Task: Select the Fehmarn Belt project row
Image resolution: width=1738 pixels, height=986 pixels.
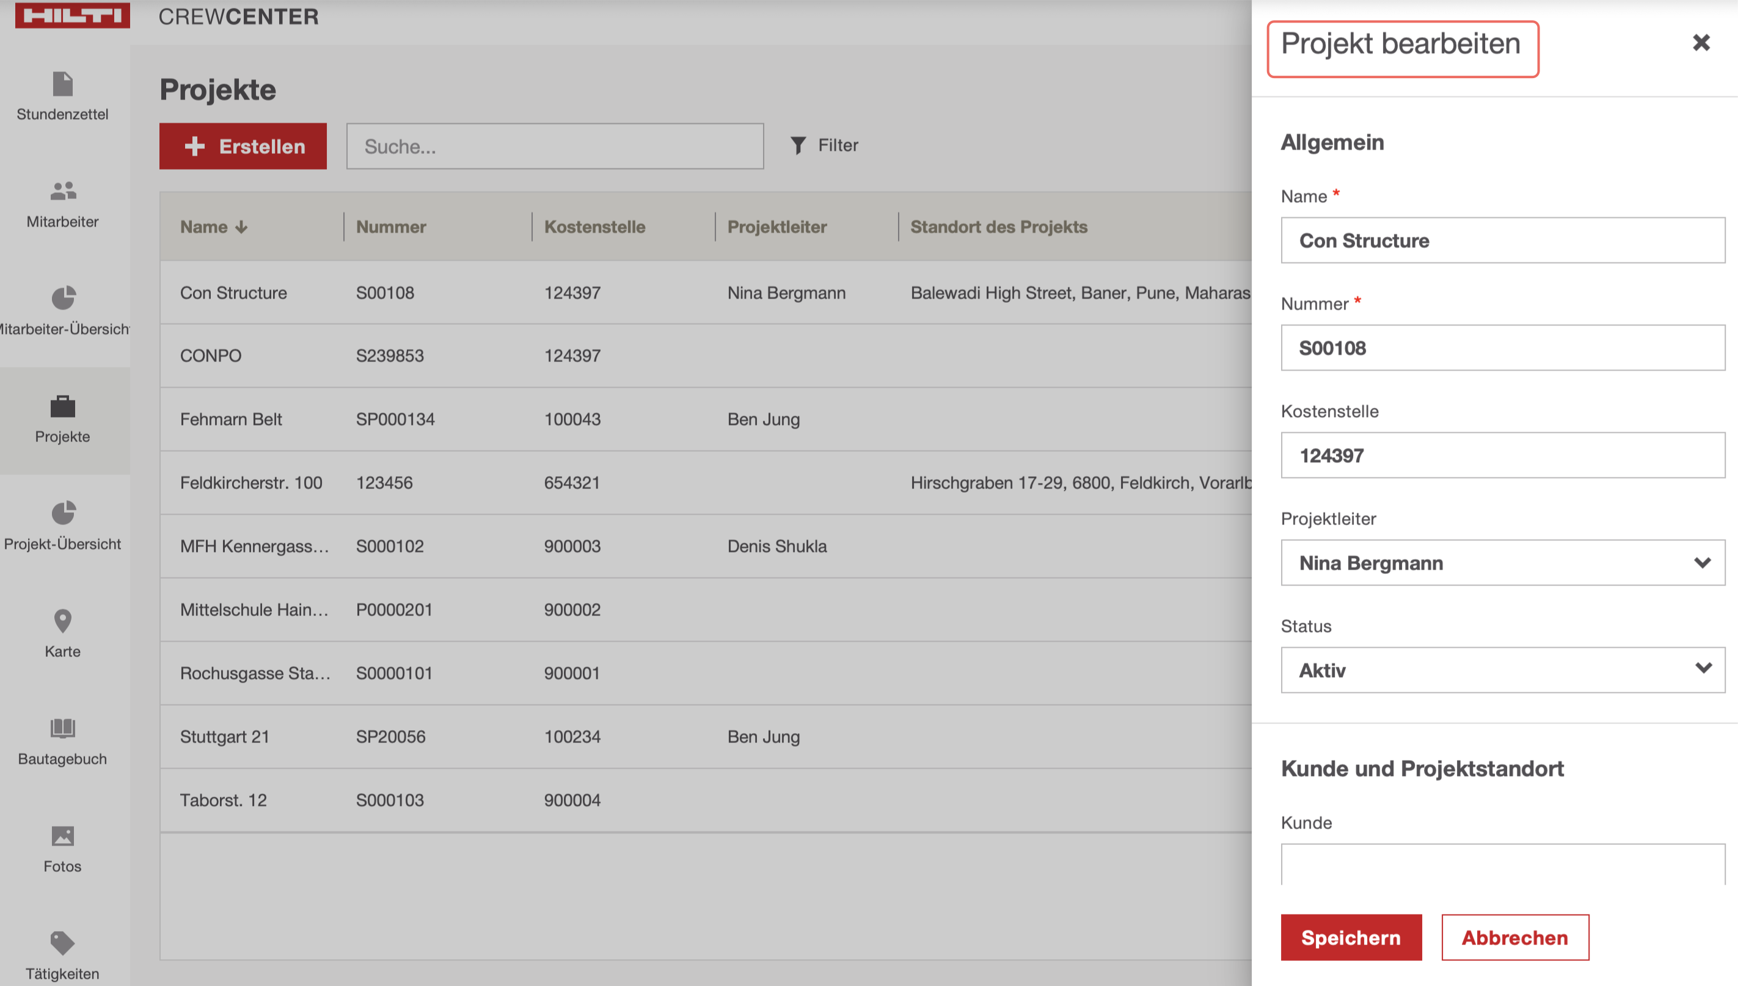Action: [x=230, y=419]
